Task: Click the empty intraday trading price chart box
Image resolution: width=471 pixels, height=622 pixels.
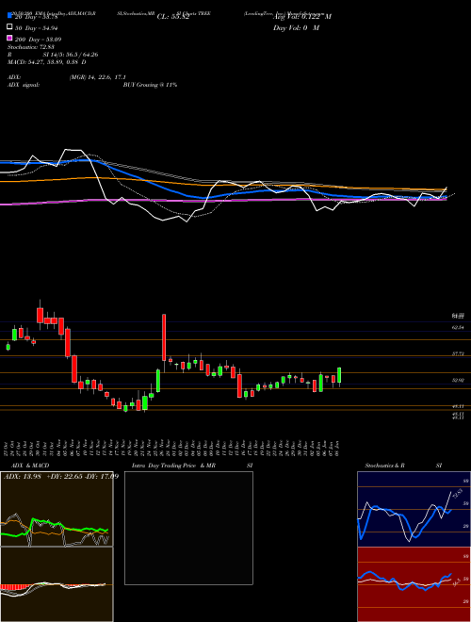Action: 188,528
